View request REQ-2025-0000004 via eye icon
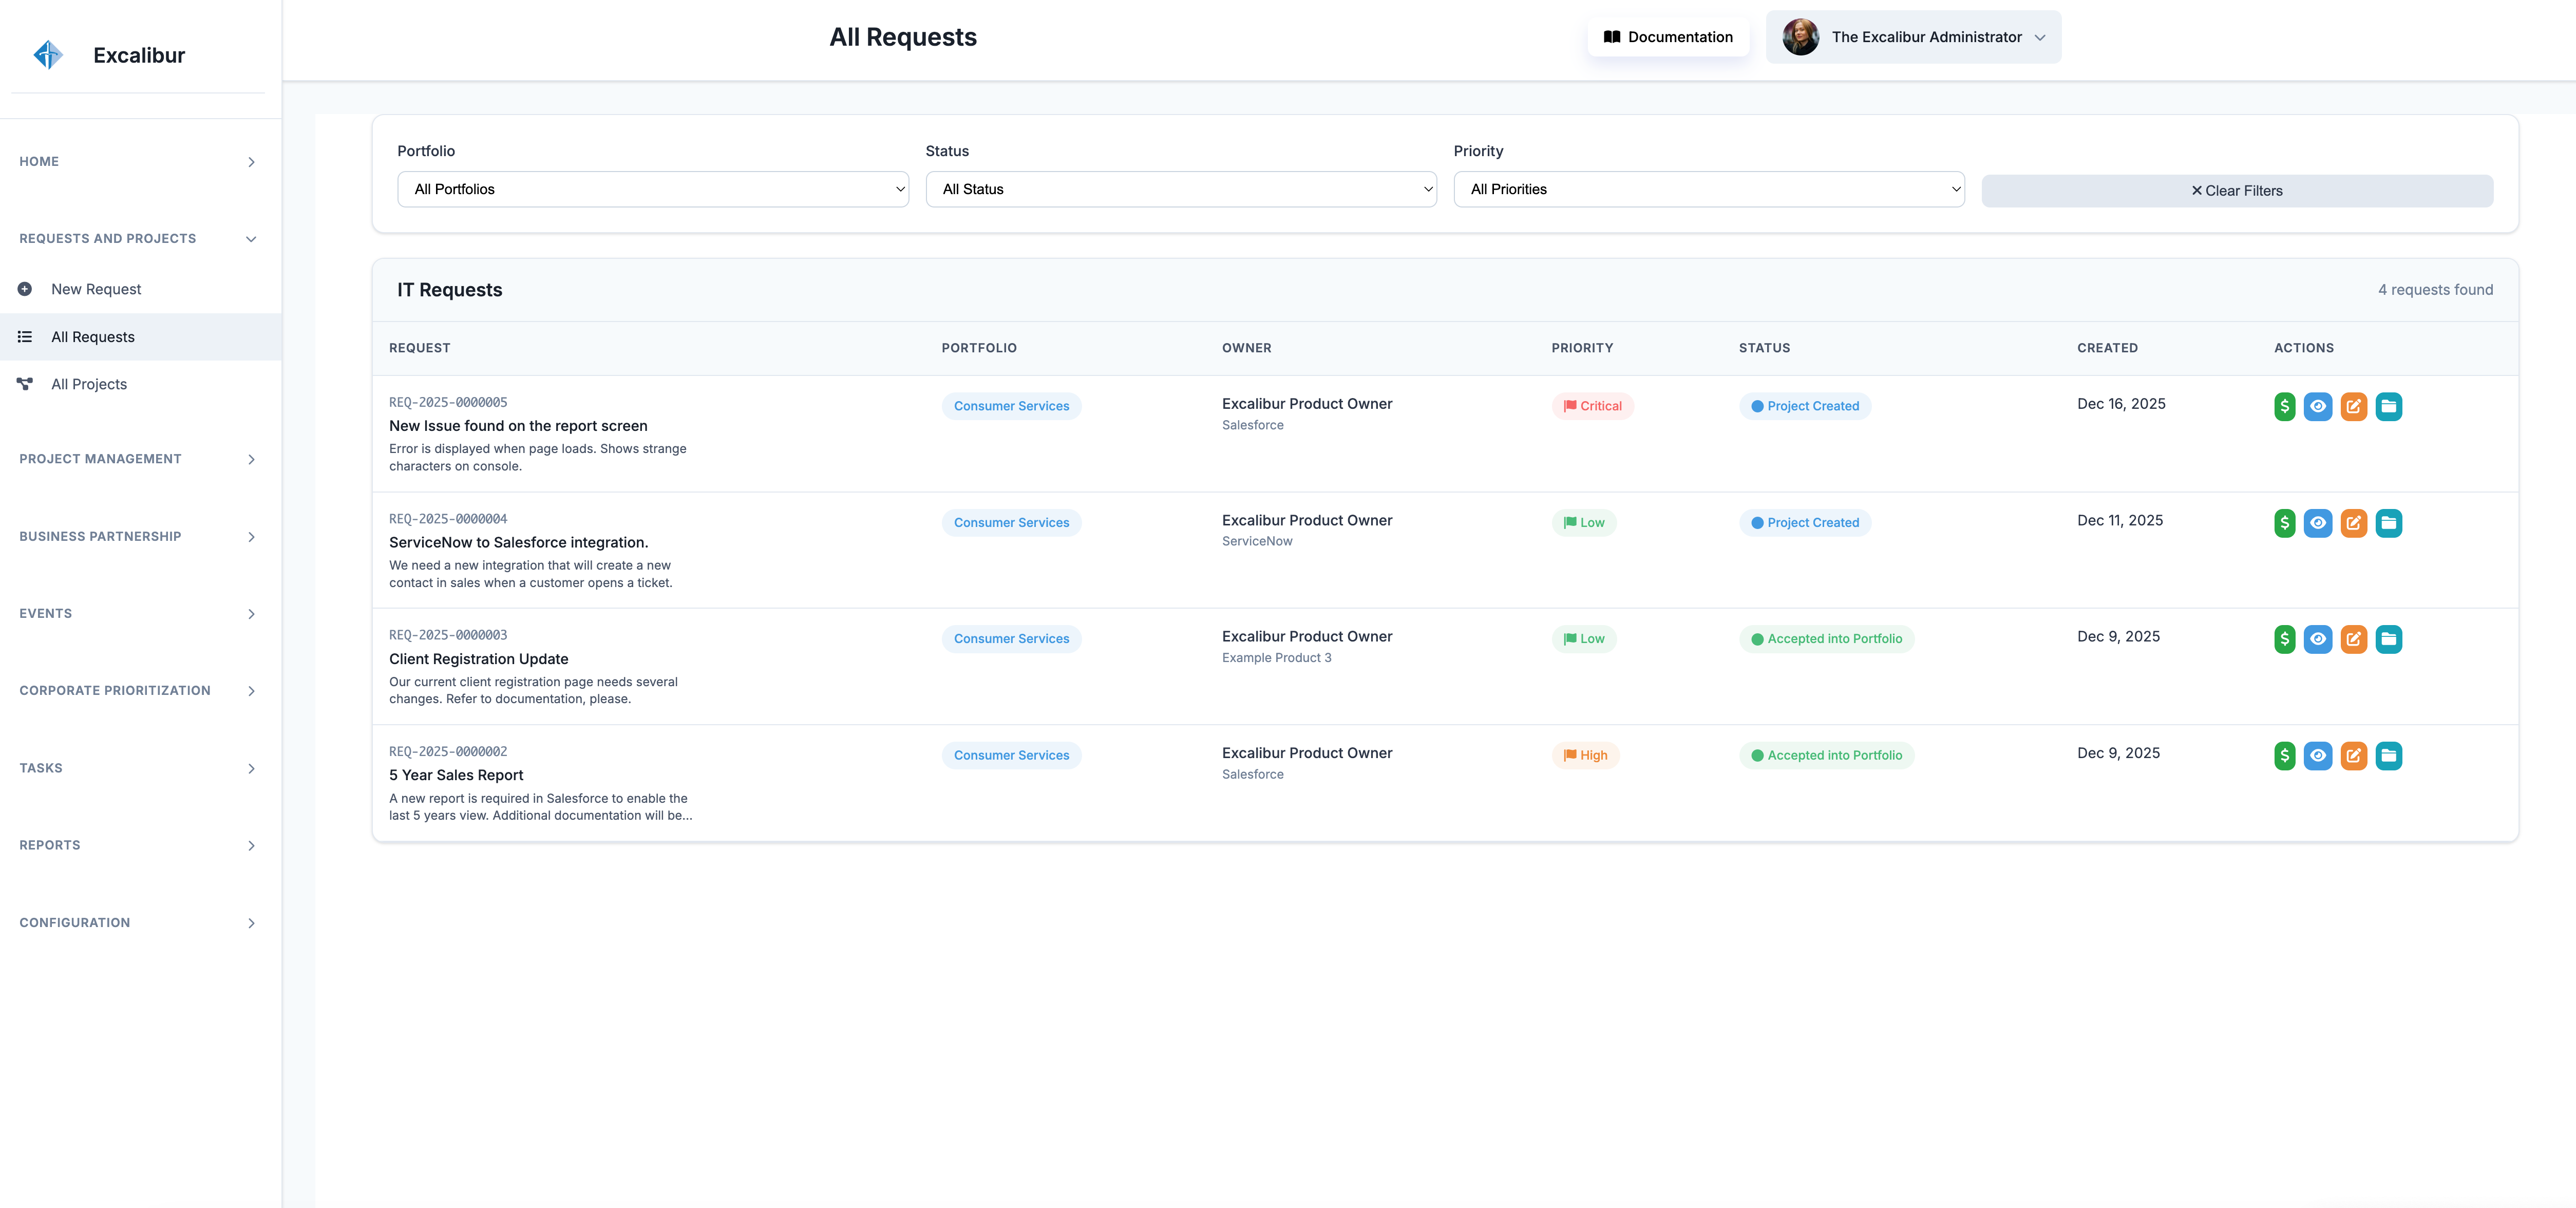Screen dimensions: 2576x1208 point(2318,523)
